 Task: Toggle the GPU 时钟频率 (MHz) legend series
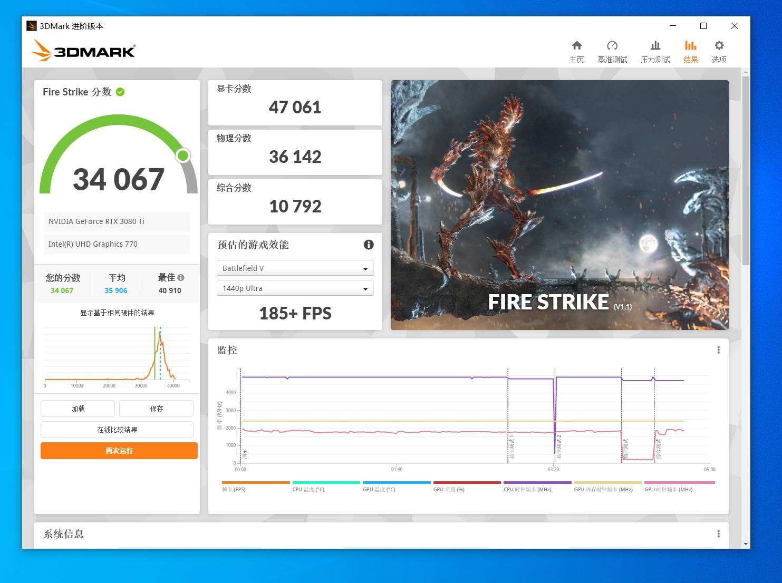point(679,487)
